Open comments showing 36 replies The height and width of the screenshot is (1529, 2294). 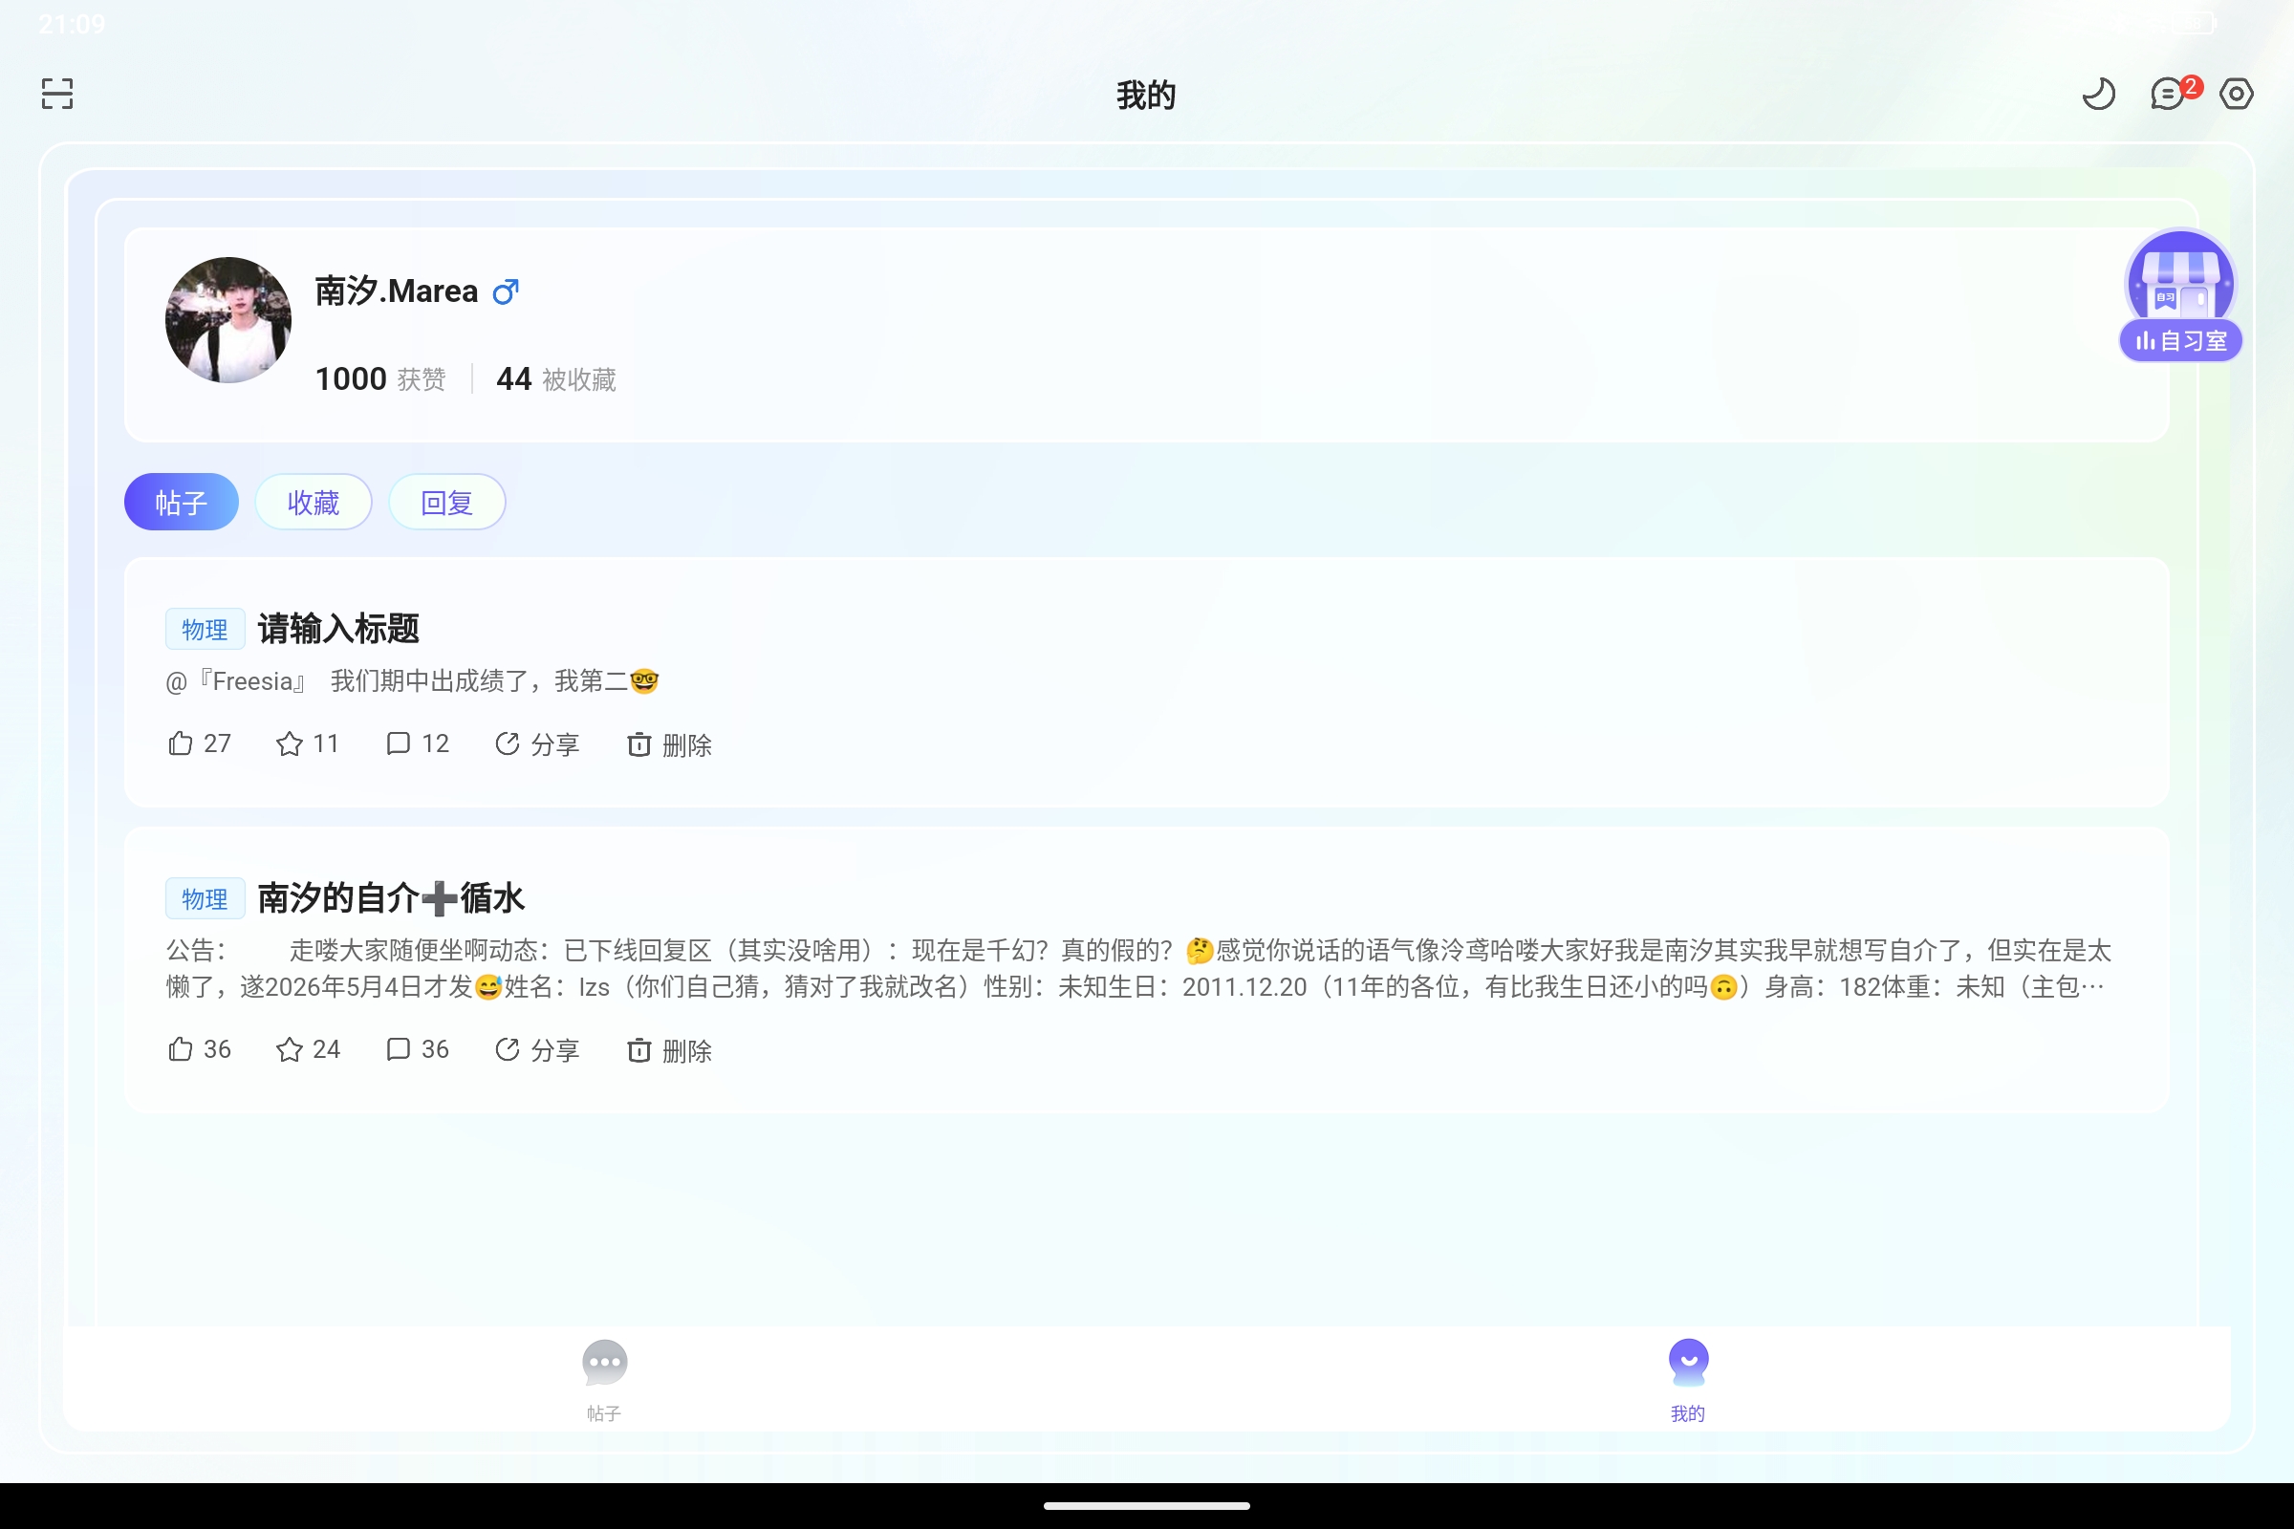pos(418,1049)
